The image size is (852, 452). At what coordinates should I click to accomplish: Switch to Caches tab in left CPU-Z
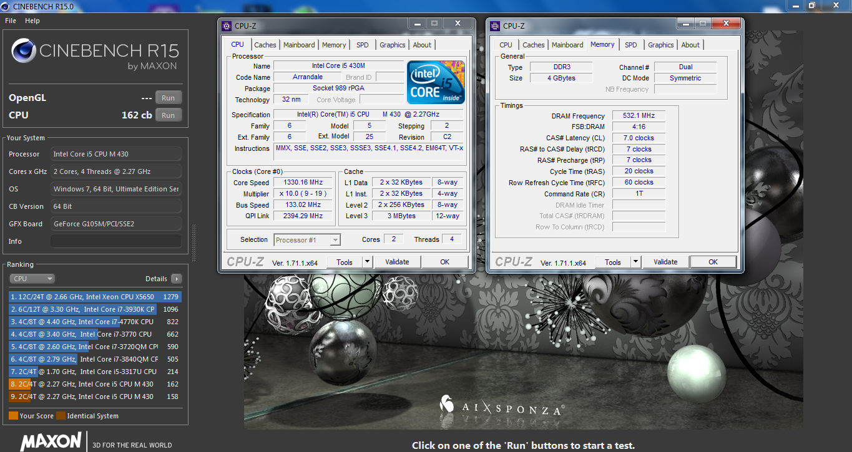click(x=265, y=45)
